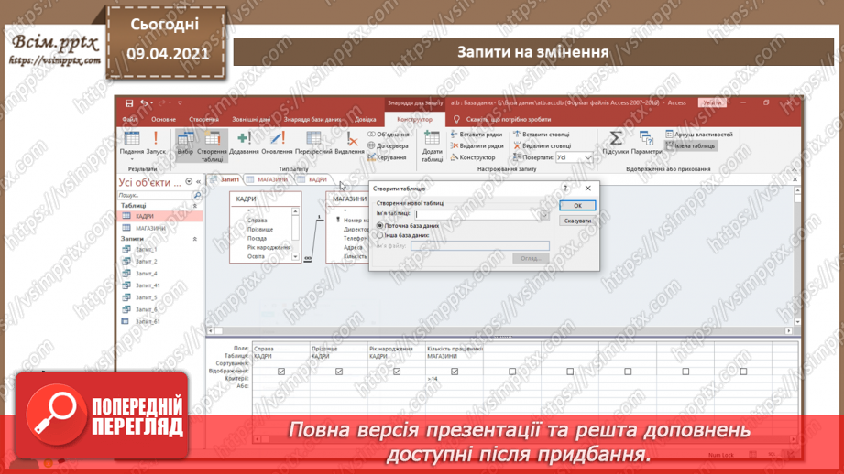The height and width of the screenshot is (474, 844).
Task: Open the Довідка ribbon tab
Action: coord(366,119)
